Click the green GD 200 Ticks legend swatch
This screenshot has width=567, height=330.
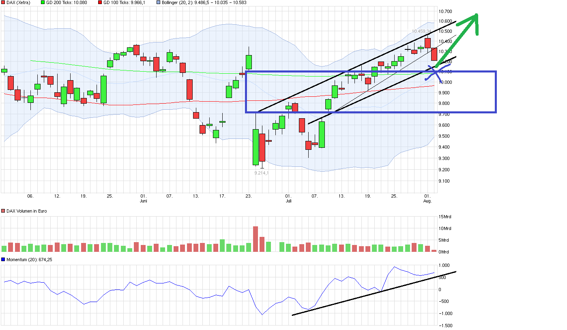pos(44,2)
